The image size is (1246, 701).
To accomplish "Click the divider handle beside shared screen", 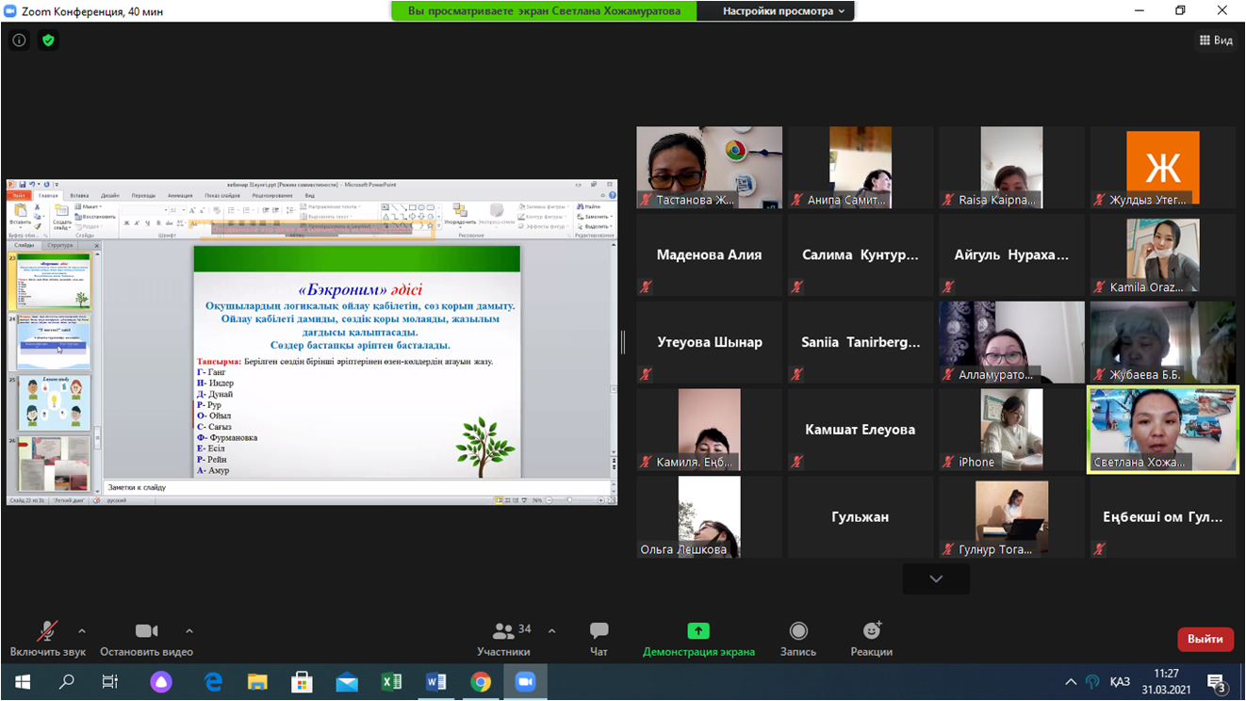I will [x=623, y=342].
